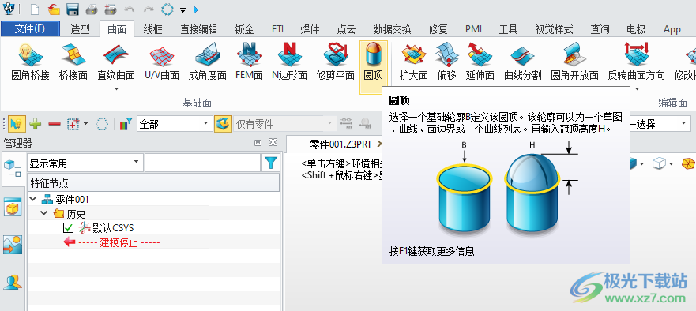Select the N边形面 tool
This screenshot has height=311, width=696.
click(289, 62)
